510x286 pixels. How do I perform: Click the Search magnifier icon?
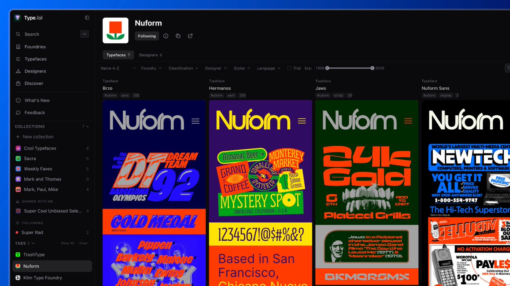[x=18, y=34]
